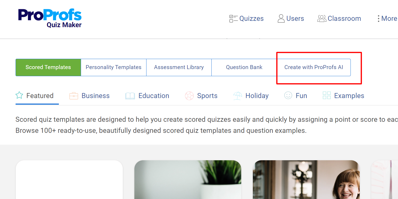Open the template card with smiling woman
Viewport: 398px width, 199px height.
306,180
